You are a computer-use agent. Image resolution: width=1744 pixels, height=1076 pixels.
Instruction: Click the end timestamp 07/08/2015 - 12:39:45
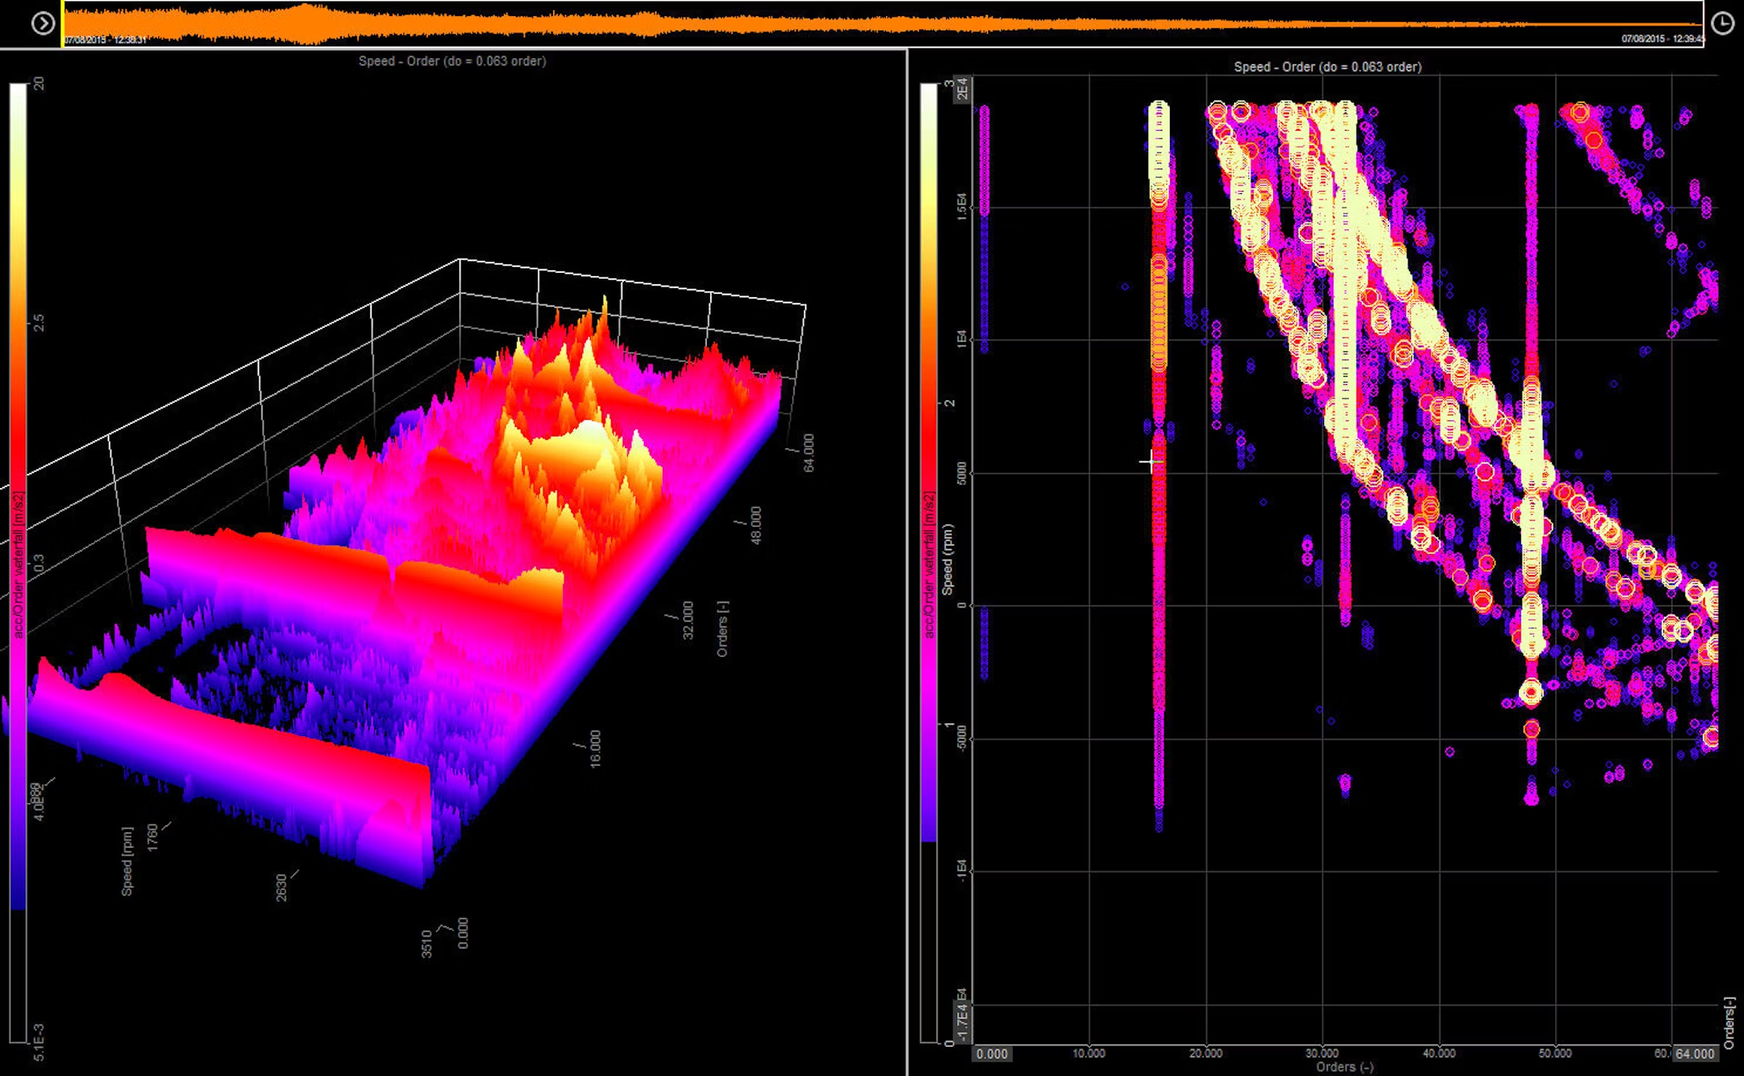coord(1662,38)
